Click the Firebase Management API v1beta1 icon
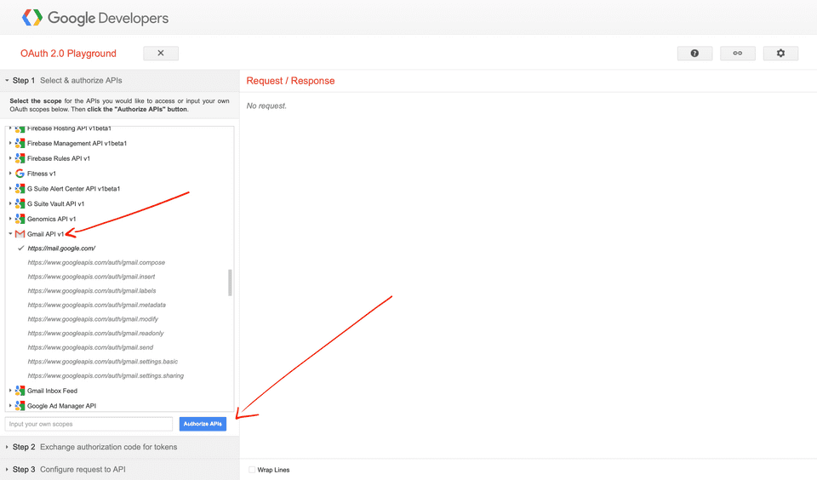This screenshot has width=817, height=480. [x=20, y=143]
